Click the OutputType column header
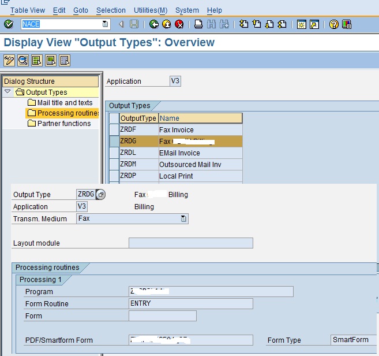Screen dimensions: 379x356 tap(139, 118)
